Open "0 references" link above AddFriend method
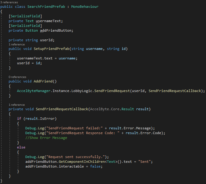The image size is (206, 184). pyautogui.click(x=17, y=77)
